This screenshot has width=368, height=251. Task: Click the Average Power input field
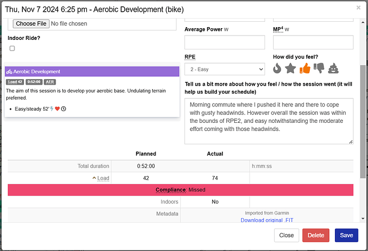click(225, 43)
